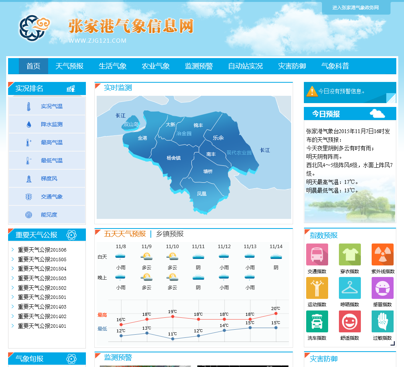Viewport: 404px width, 367px height.
Task: Open the 自动站实况 menu
Action: [246, 66]
